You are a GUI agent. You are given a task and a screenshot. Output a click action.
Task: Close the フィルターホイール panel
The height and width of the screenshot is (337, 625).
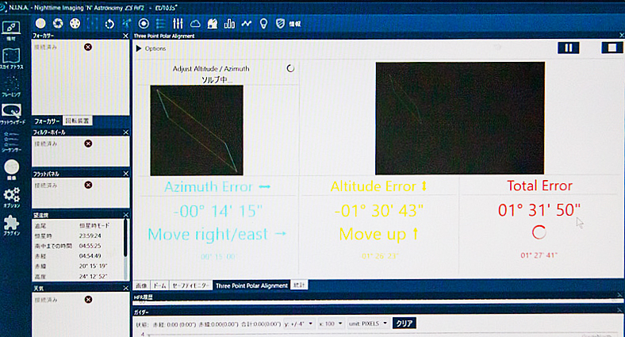point(126,132)
